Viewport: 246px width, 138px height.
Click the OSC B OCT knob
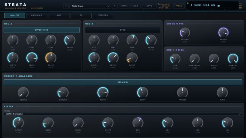[94, 40]
